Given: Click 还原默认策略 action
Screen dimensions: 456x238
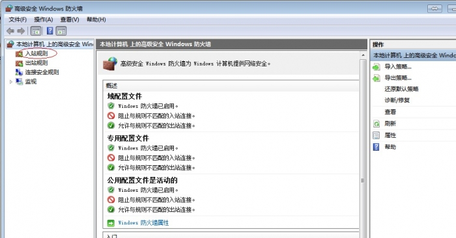Looking at the screenshot, I should pos(401,89).
